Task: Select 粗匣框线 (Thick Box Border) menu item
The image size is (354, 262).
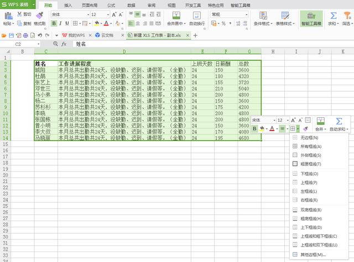Action: pos(311,164)
